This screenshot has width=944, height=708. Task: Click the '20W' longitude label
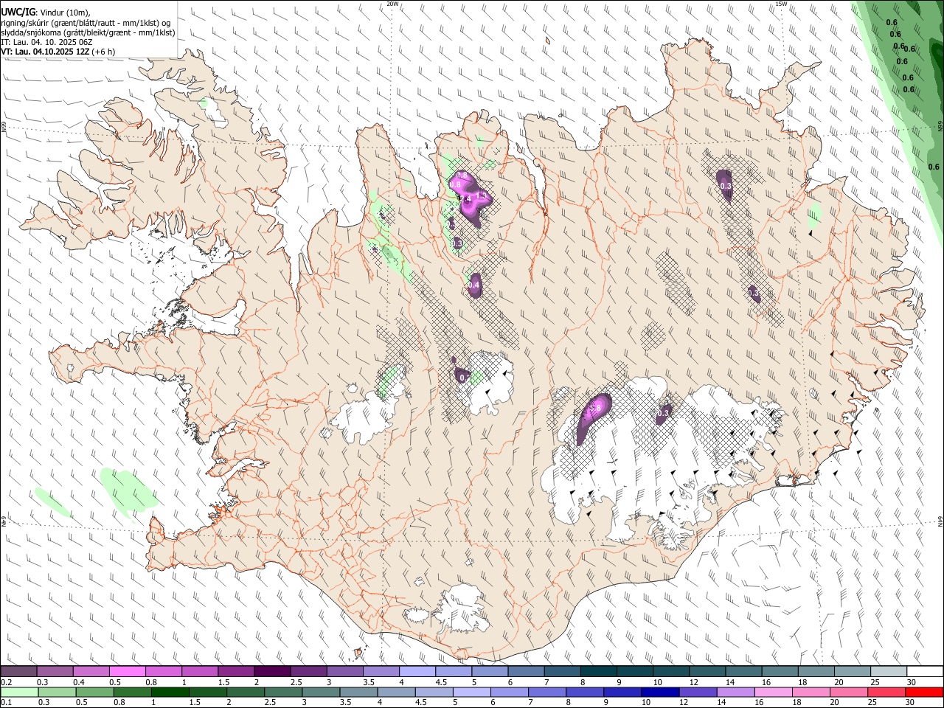[x=392, y=4]
